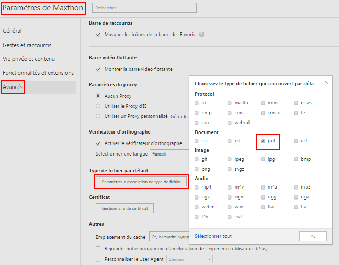This screenshot has width=339, height=265.
Task: Check the sms protocol checkbox
Action: (x=230, y=113)
